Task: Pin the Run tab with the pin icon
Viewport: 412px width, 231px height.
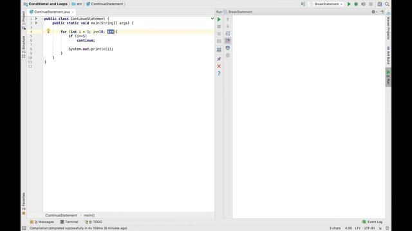Action: point(219,59)
